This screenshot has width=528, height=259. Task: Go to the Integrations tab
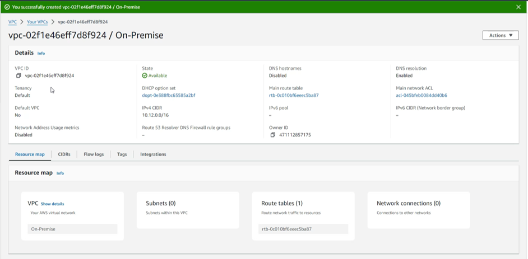[153, 154]
